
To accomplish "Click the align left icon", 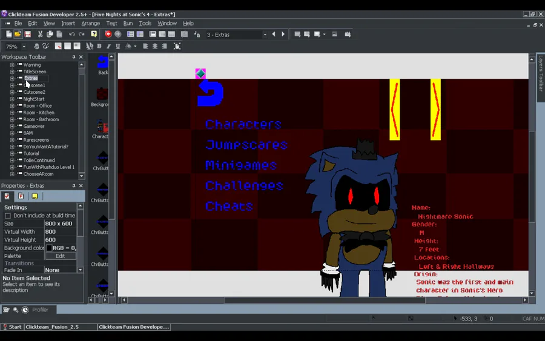I will click(x=145, y=46).
